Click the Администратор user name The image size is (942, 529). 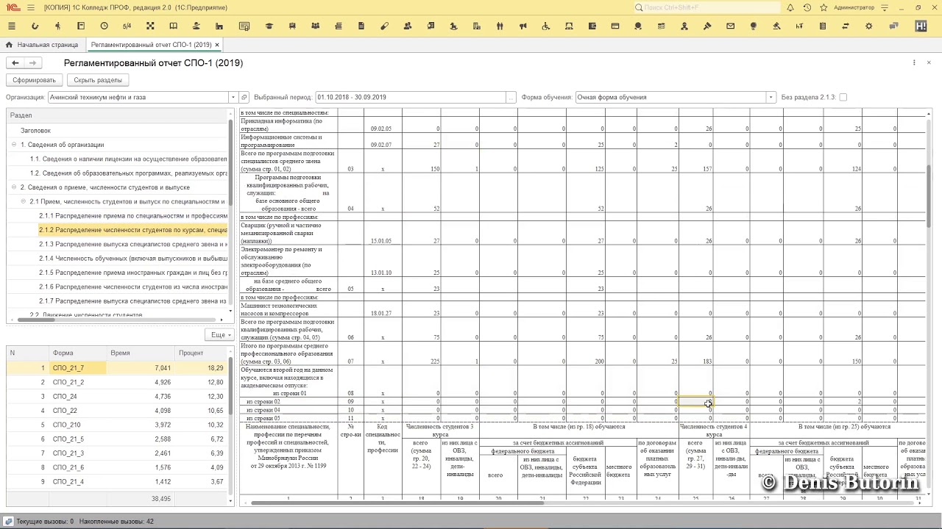point(854,7)
